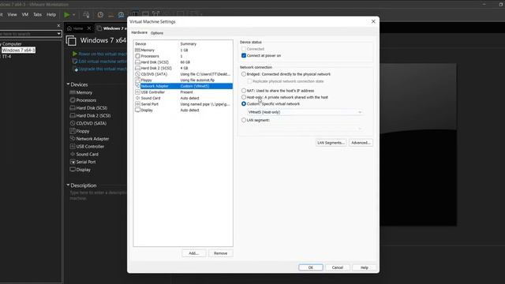Select the Host-only radio button
Image resolution: width=505 pixels, height=284 pixels.
pyautogui.click(x=244, y=97)
